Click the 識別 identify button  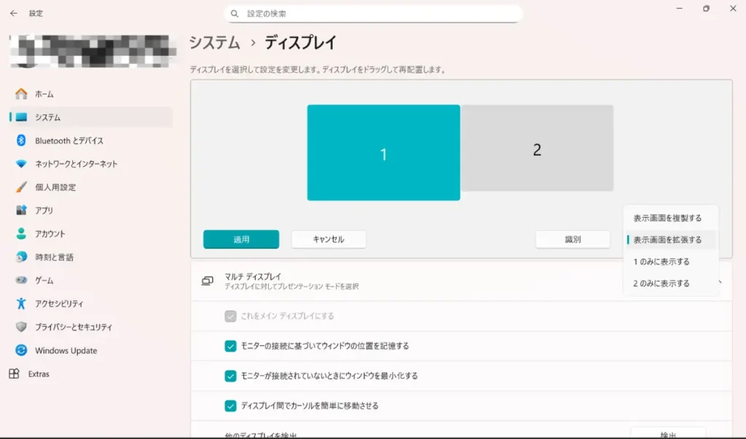click(x=573, y=240)
